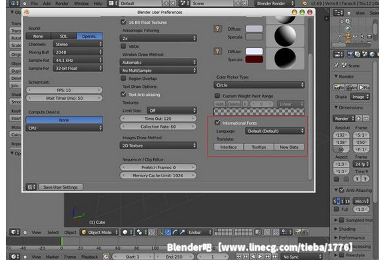This screenshot has width=379, height=260.
Task: Click the add render preset plus icon
Action: (x=359, y=119)
